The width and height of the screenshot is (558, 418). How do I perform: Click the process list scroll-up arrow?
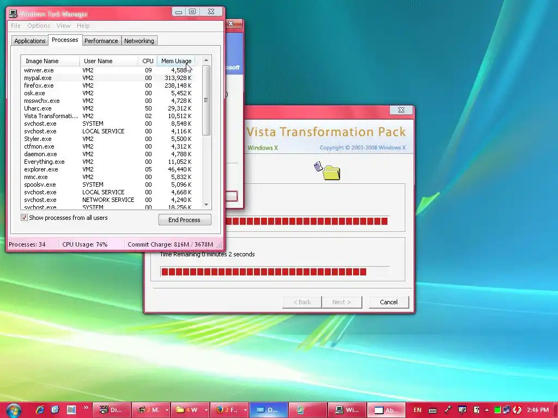(206, 60)
